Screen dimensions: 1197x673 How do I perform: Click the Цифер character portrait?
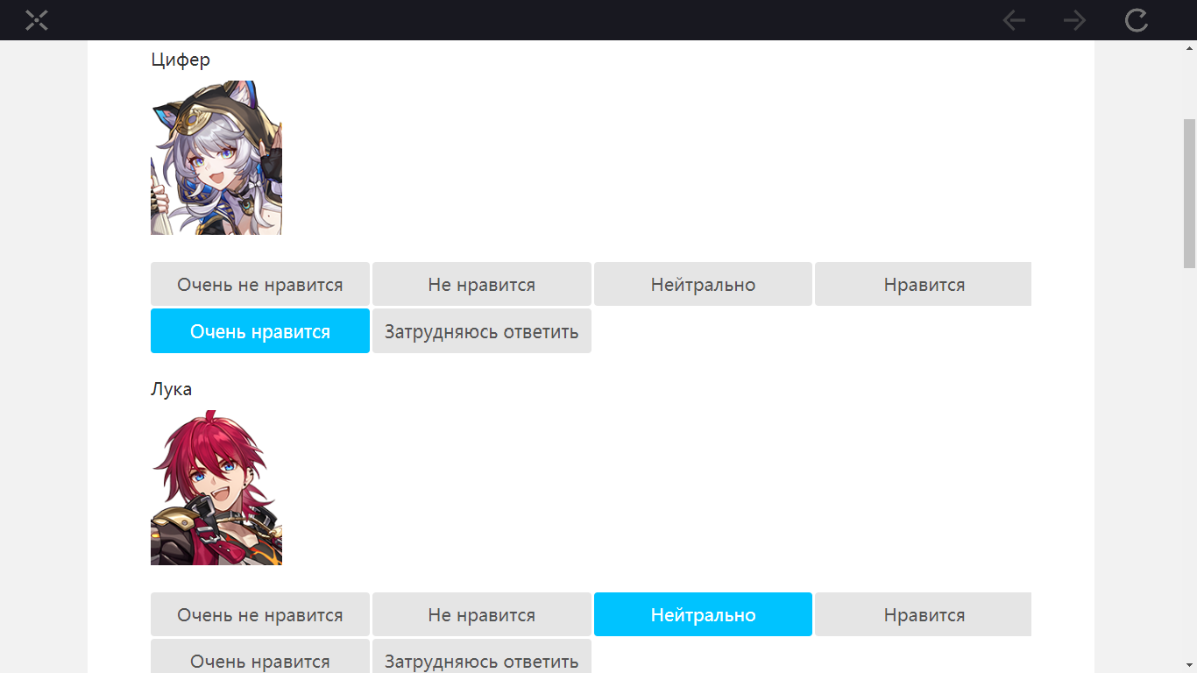click(216, 158)
